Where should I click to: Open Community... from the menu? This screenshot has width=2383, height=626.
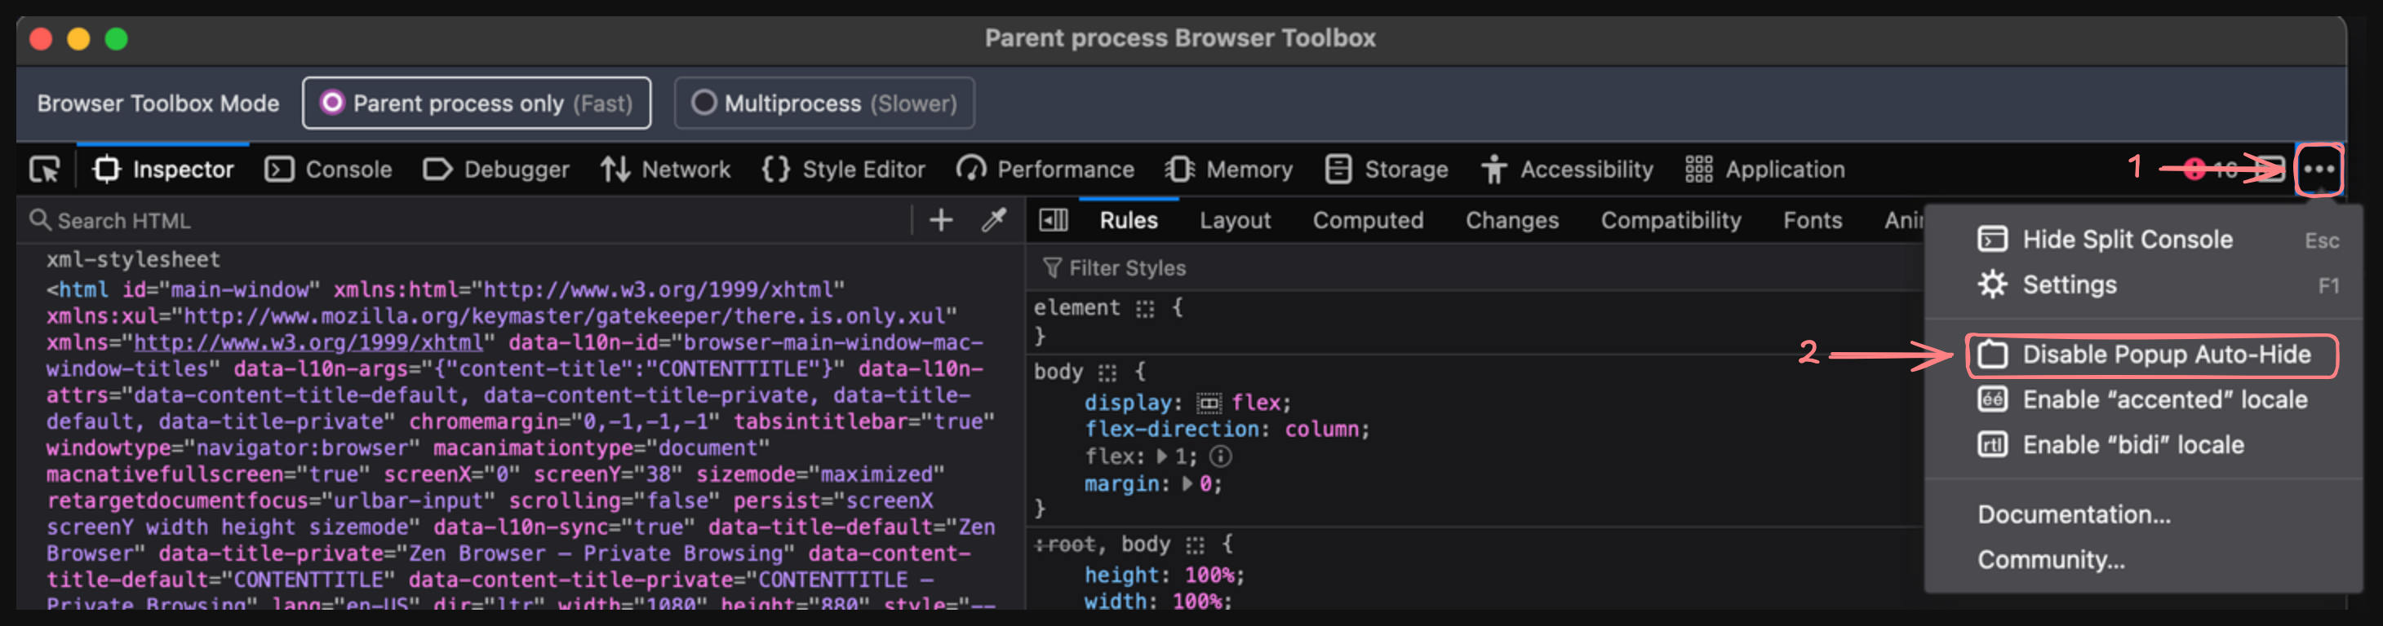pos(2145,561)
